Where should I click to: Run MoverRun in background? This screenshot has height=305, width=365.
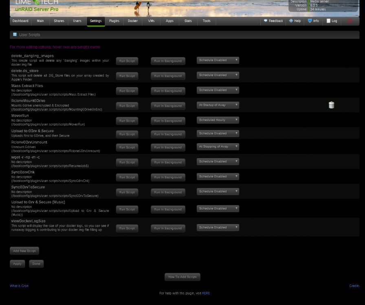[x=168, y=121]
